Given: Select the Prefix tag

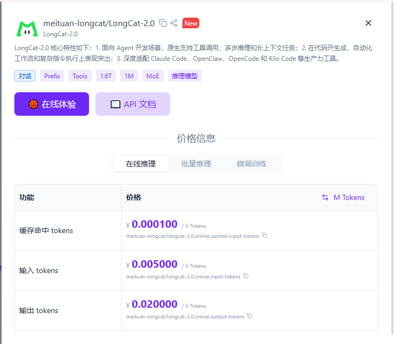Looking at the screenshot, I should click(x=52, y=76).
